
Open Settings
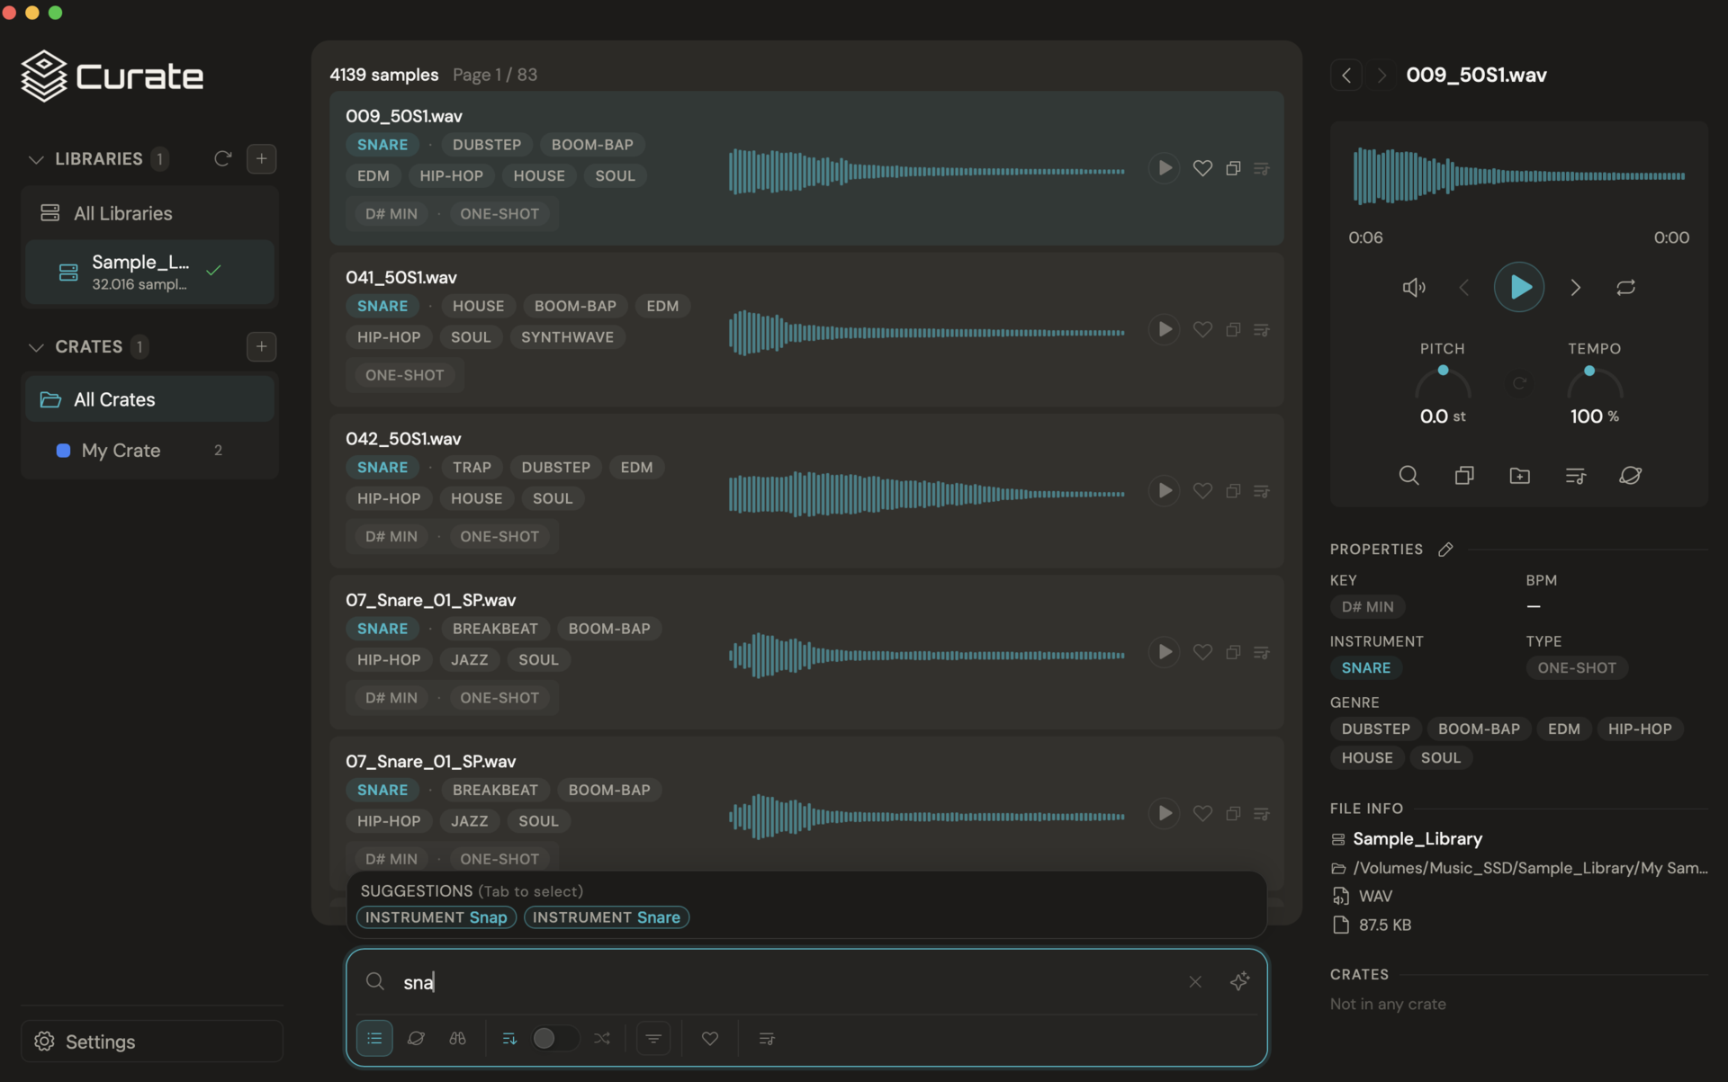pyautogui.click(x=152, y=1041)
